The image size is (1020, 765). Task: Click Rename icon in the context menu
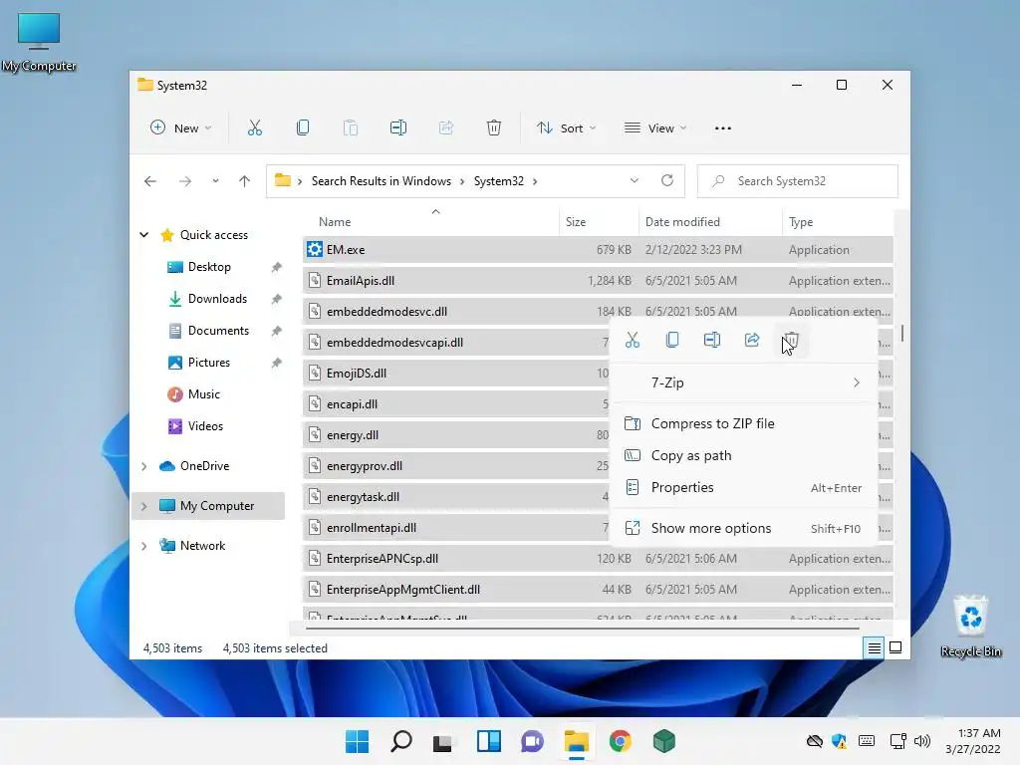[711, 341]
